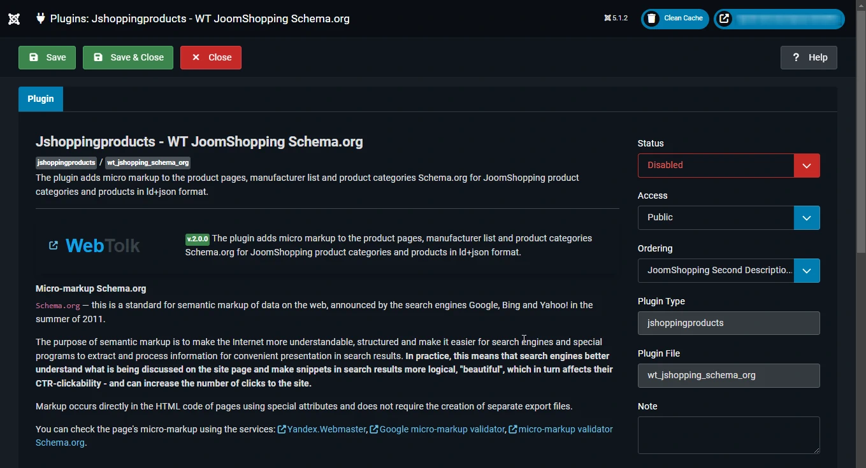Click the Plugin File field

coord(728,376)
